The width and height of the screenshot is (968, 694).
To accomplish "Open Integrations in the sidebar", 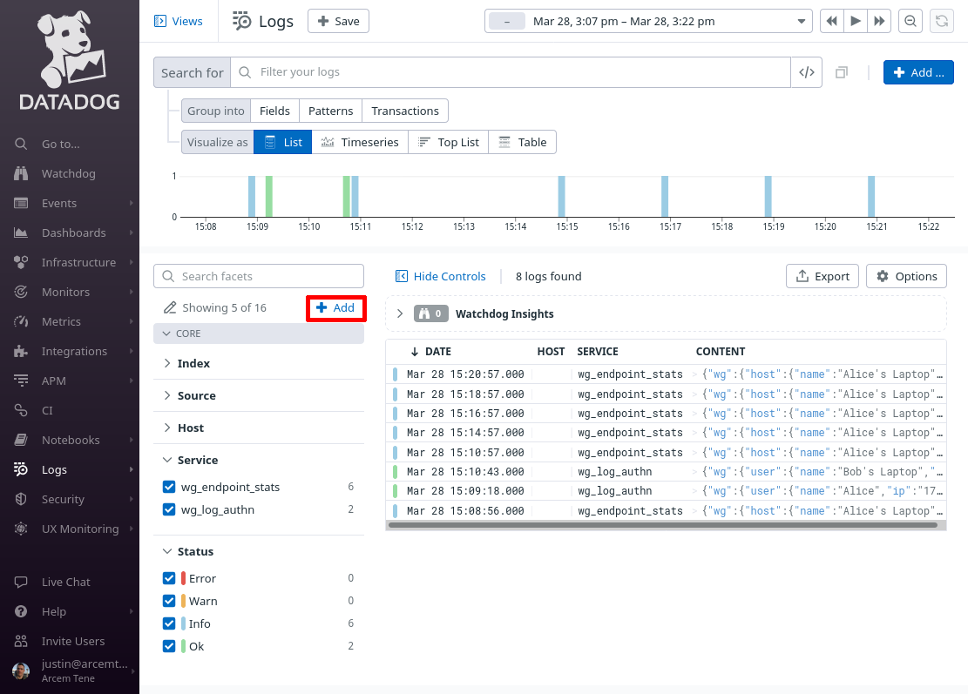I will (74, 351).
